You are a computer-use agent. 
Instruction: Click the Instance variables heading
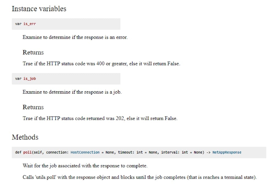point(39,9)
